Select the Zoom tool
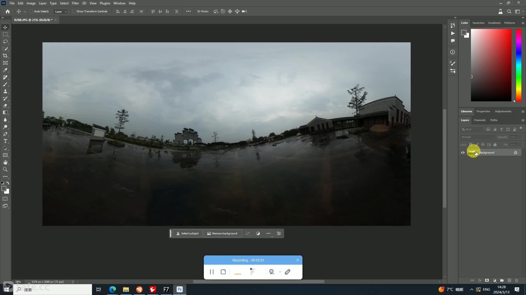The height and width of the screenshot is (295, 526). [5, 170]
